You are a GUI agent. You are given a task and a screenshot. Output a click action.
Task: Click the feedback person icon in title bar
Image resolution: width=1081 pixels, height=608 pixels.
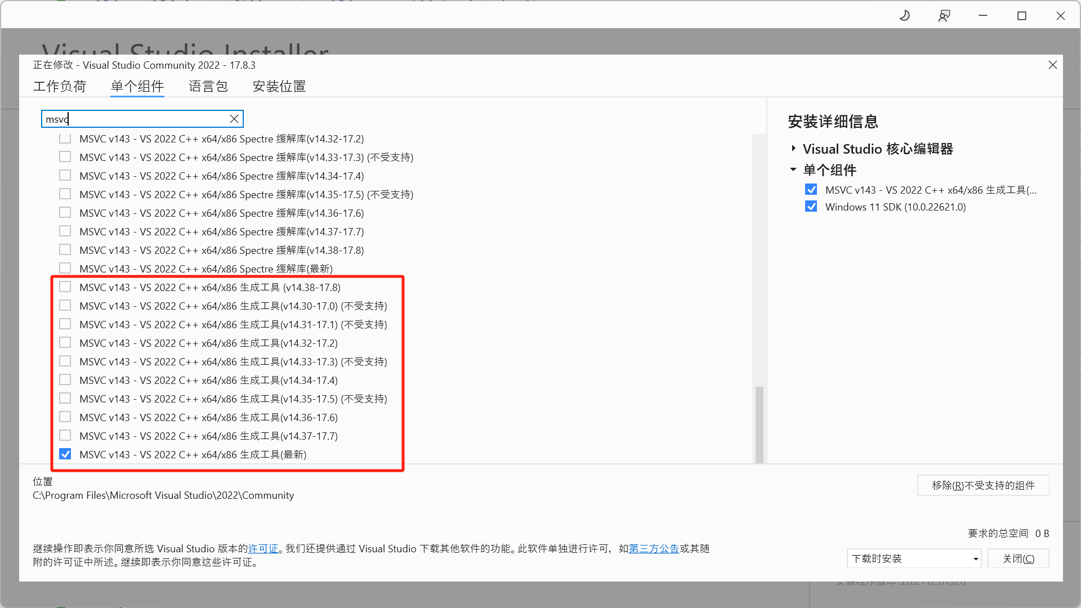(x=944, y=16)
